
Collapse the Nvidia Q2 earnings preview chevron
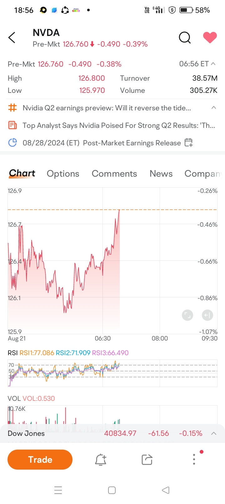[x=214, y=108]
